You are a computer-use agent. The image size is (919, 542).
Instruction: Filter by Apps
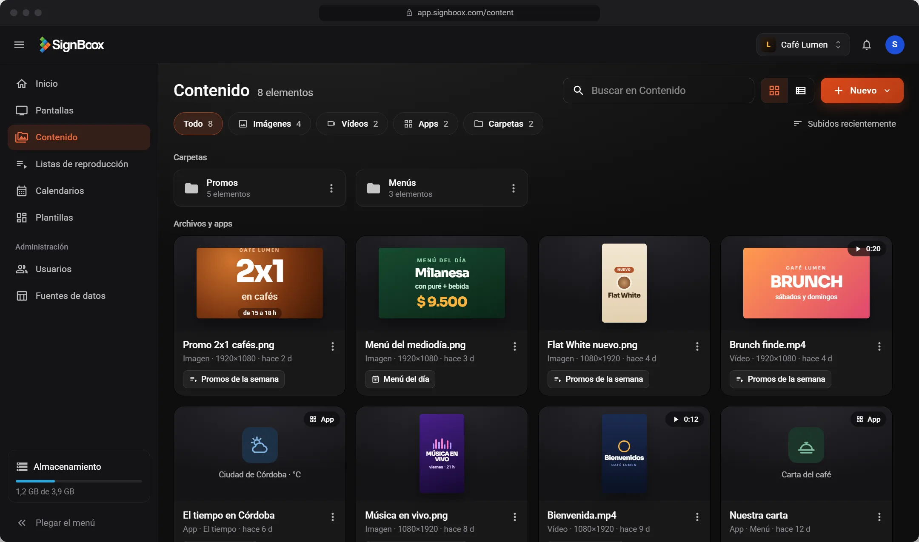coord(425,124)
